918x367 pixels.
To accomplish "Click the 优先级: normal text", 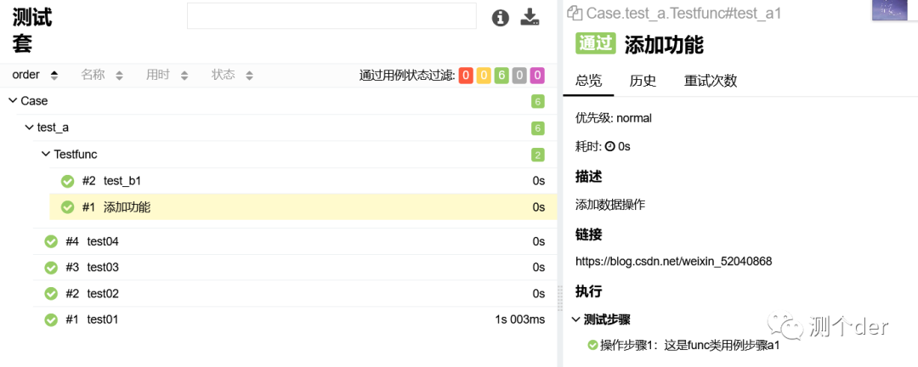I will pyautogui.click(x=614, y=118).
